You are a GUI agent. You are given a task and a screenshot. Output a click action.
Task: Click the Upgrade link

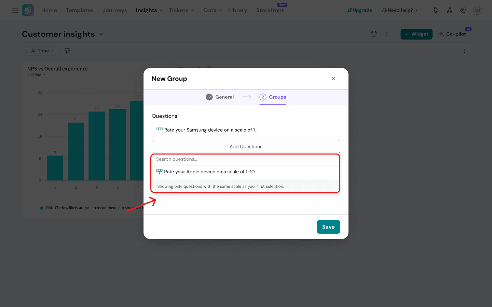click(x=359, y=10)
